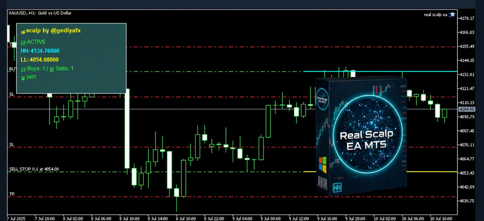Click the NN logo on product box
Viewport: 484px width, 221px height.
[337, 187]
